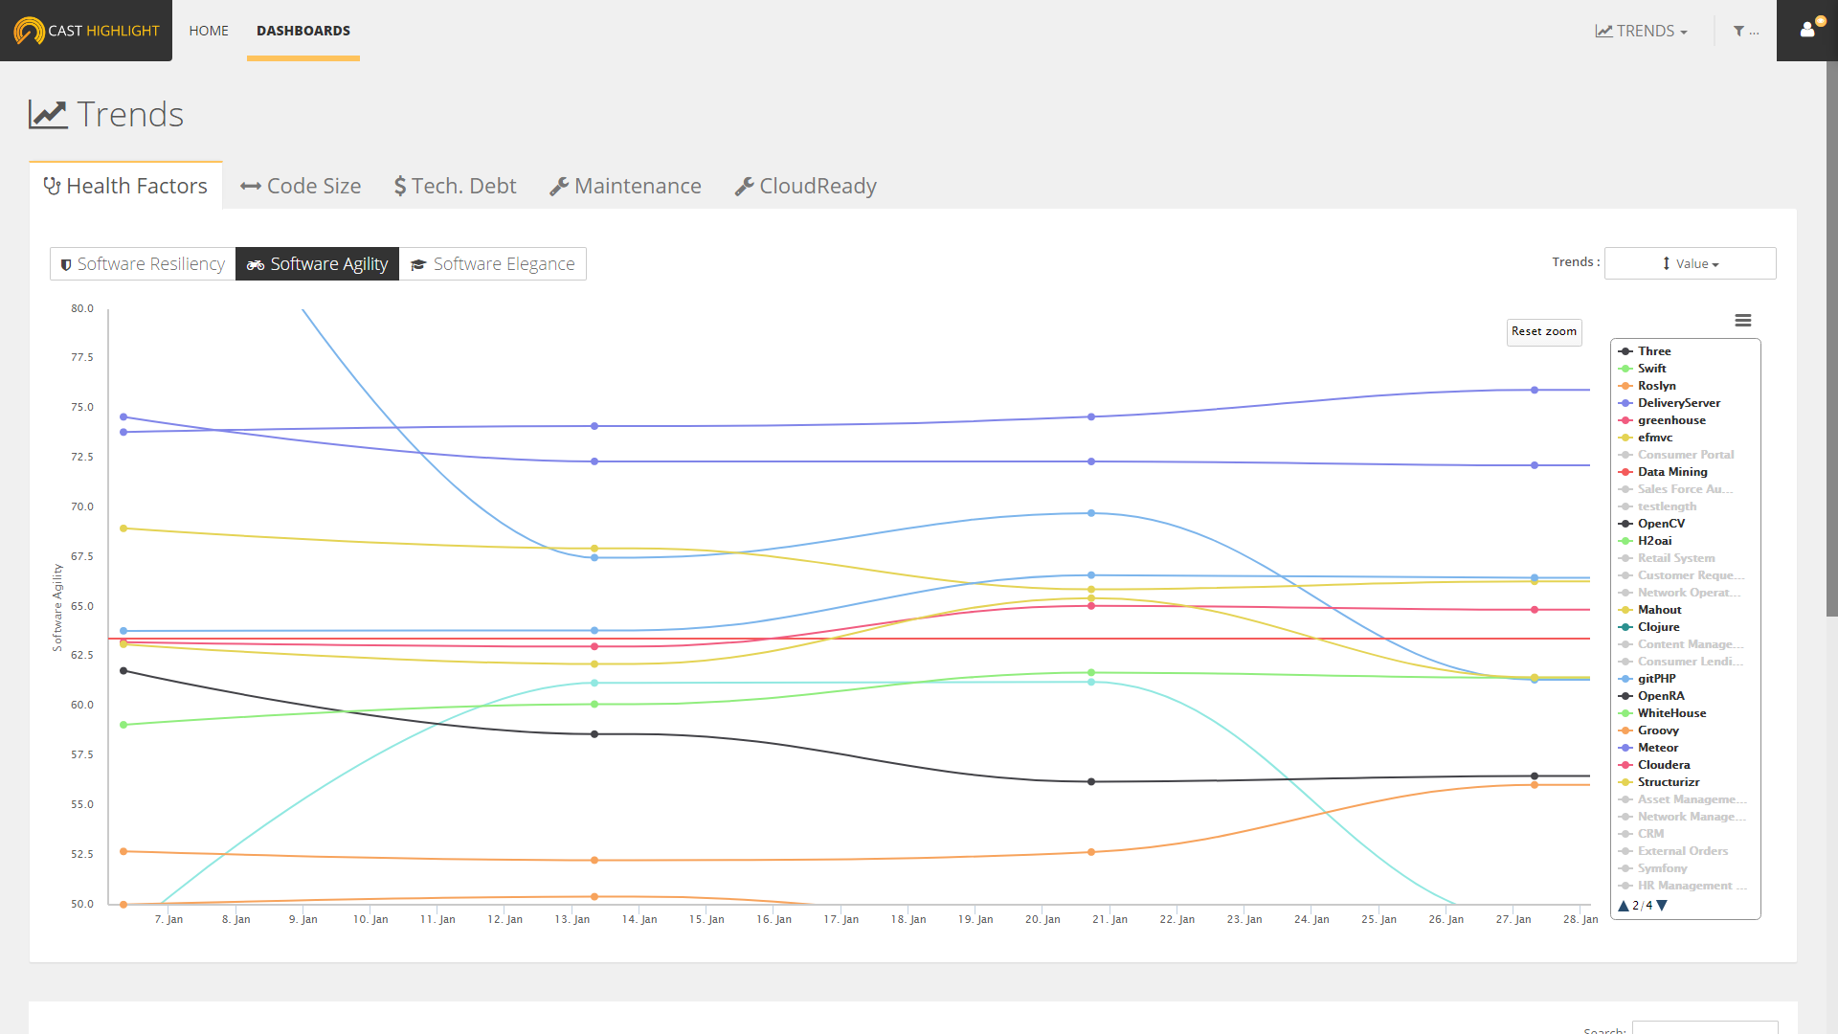This screenshot has height=1034, width=1838.
Task: Show Sales Force Au... series
Action: (x=1676, y=489)
